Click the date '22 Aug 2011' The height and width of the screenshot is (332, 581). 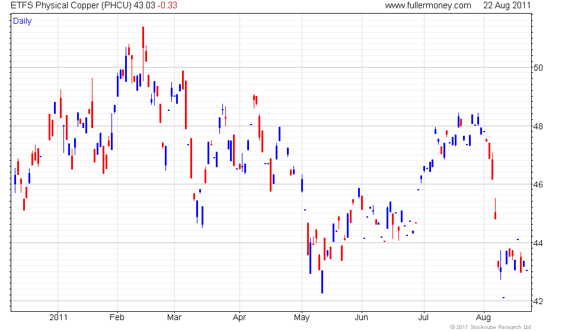pyautogui.click(x=507, y=5)
